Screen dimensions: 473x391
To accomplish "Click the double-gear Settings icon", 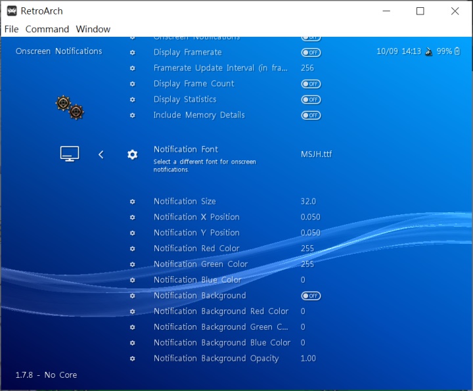I will (70, 108).
